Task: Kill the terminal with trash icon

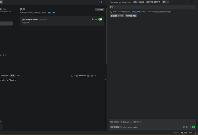Action: (92, 76)
